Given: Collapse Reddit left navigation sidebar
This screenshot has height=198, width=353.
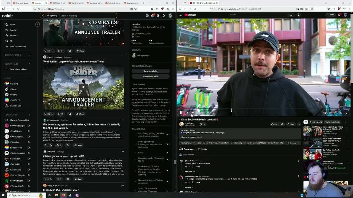Looking at the screenshot, I should point(38,24).
